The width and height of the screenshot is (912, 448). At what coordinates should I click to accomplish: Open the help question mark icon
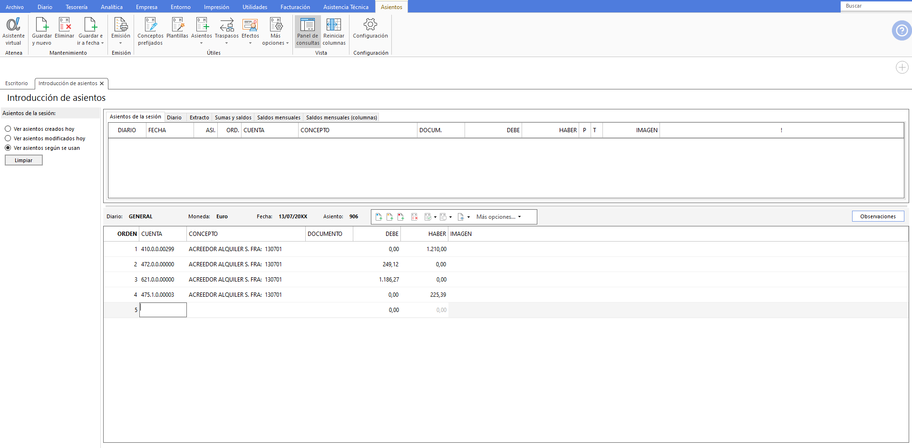tap(902, 30)
